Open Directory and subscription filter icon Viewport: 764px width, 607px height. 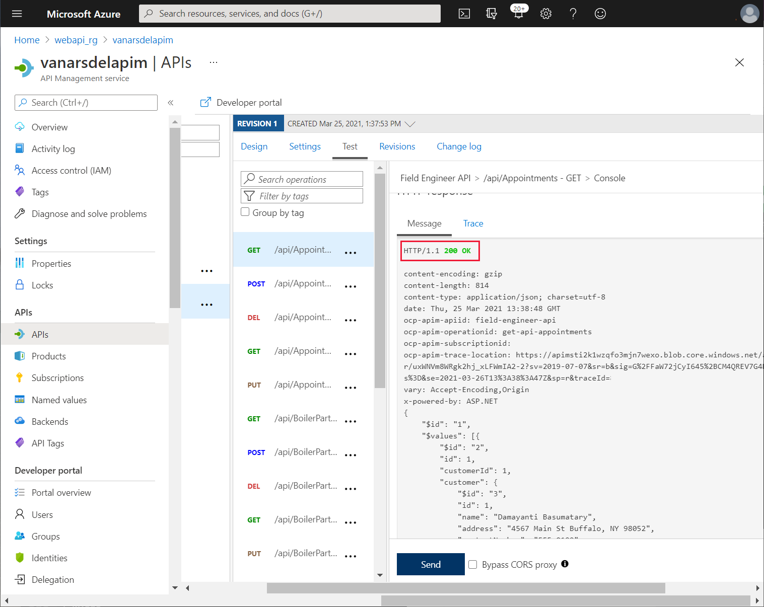(492, 14)
